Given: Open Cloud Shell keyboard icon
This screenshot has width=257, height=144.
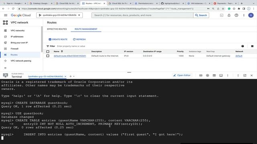Looking at the screenshot, I should tap(201, 76).
